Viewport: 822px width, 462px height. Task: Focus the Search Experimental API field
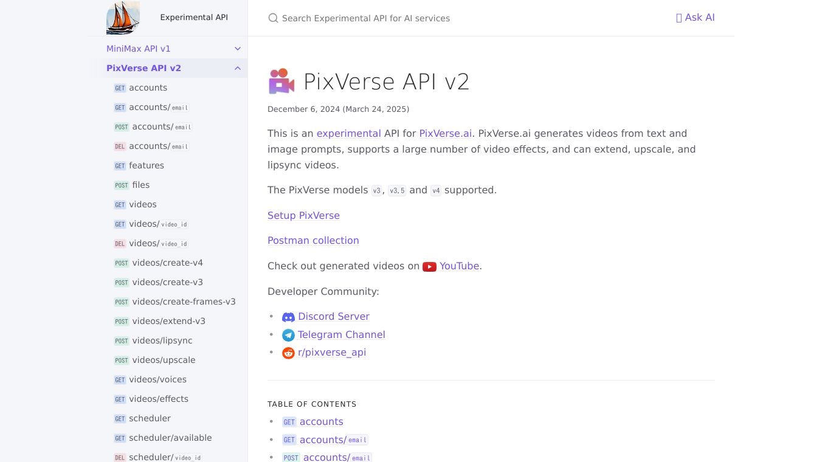pyautogui.click(x=365, y=18)
